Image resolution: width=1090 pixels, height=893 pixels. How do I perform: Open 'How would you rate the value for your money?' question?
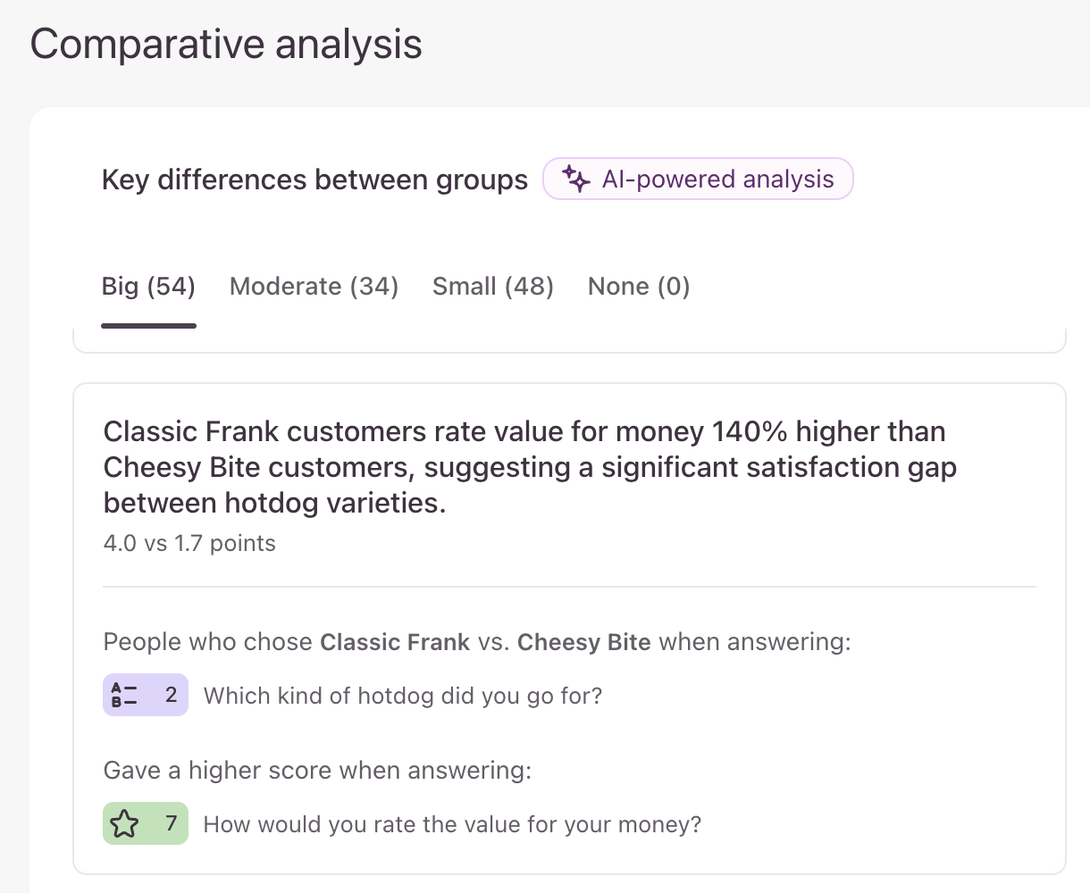coord(452,824)
